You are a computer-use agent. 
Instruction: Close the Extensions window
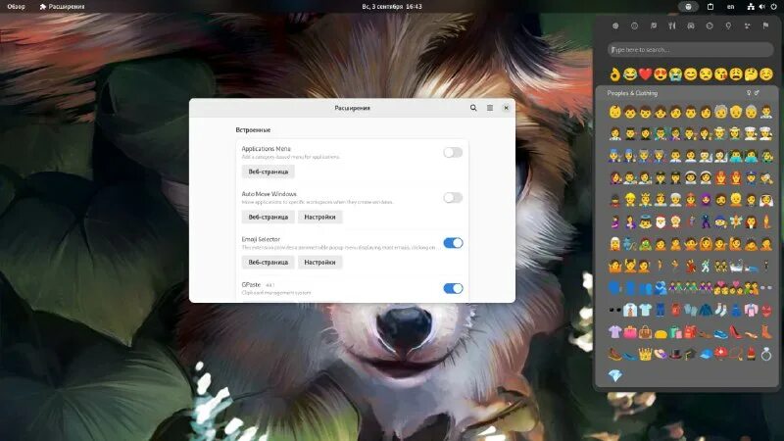(x=506, y=108)
